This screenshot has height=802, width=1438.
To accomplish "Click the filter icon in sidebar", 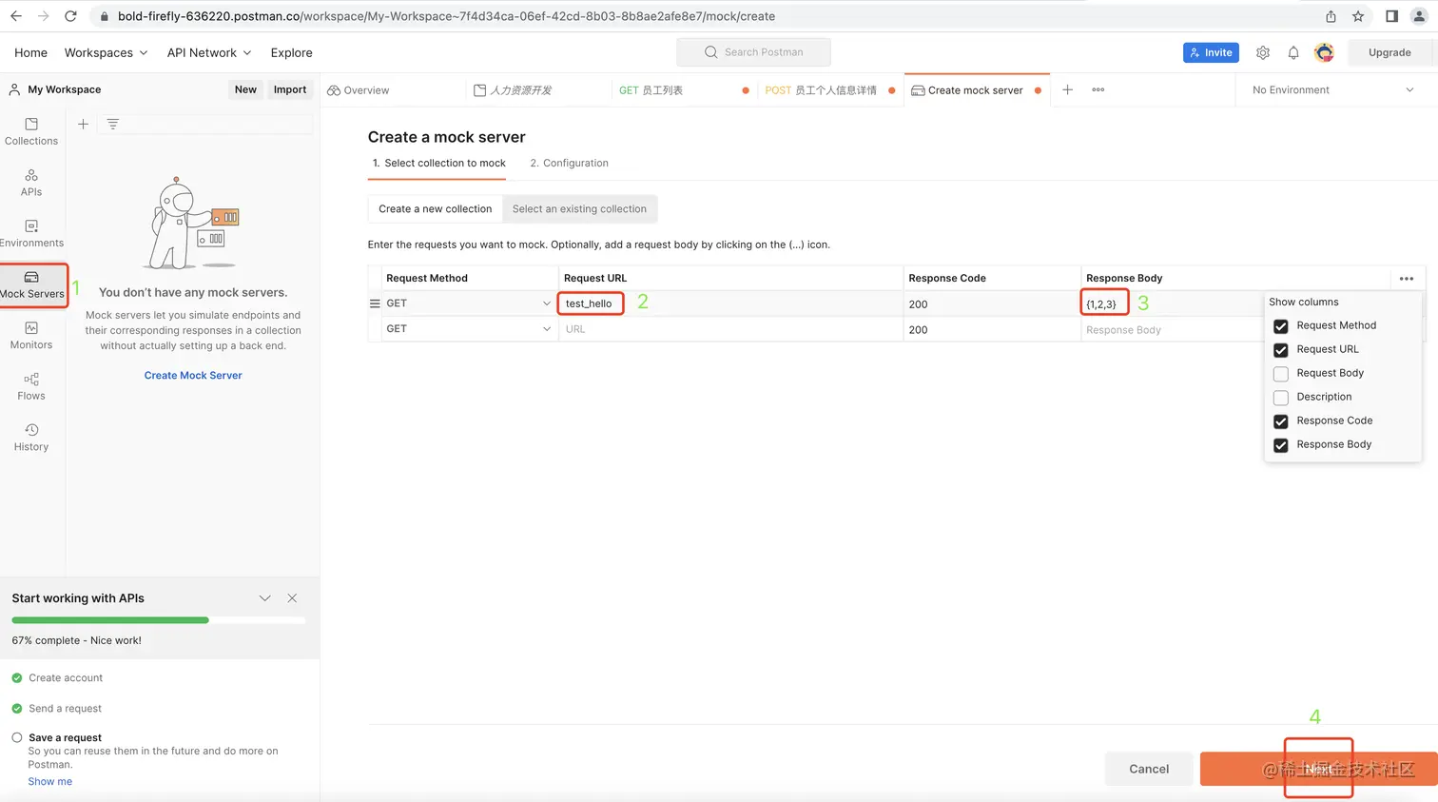I will click(112, 124).
